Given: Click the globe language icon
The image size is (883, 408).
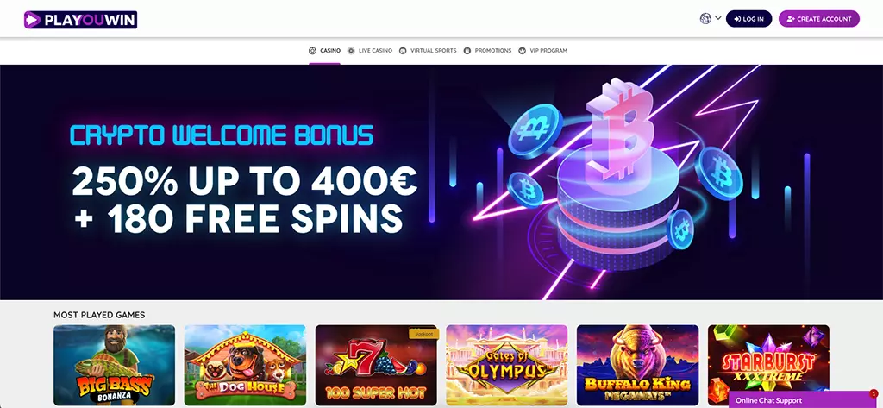Looking at the screenshot, I should (x=705, y=19).
